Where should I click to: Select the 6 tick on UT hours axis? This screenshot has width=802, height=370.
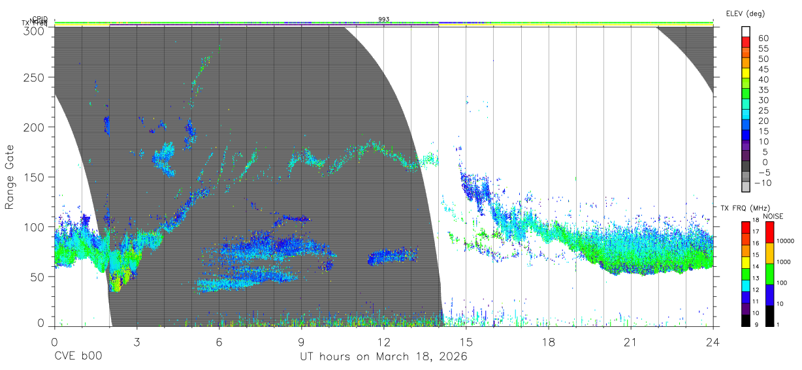click(x=219, y=342)
